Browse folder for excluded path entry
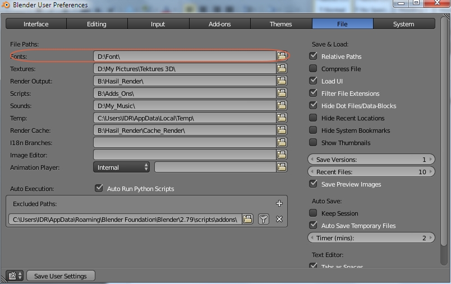The height and width of the screenshot is (284, 451). click(247, 219)
